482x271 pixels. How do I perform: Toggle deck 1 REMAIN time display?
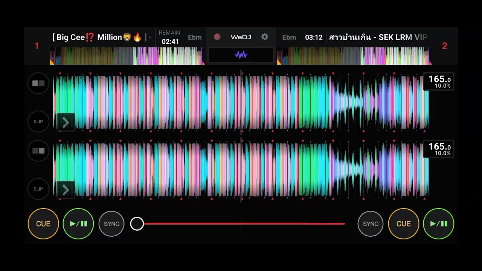(x=170, y=37)
